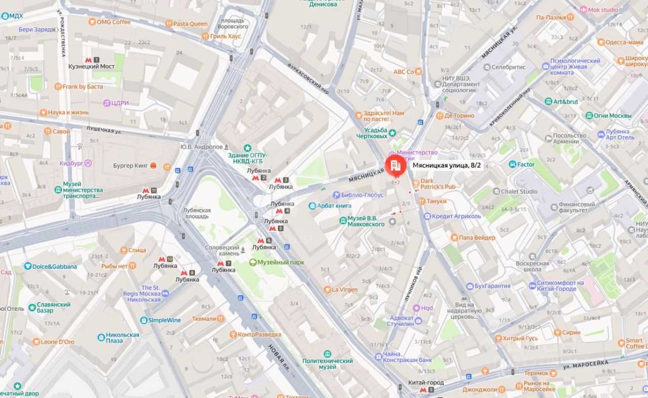This screenshot has height=398, width=648.
Task: Click the Библио-Глобус bookstore icon
Action: pos(337,195)
